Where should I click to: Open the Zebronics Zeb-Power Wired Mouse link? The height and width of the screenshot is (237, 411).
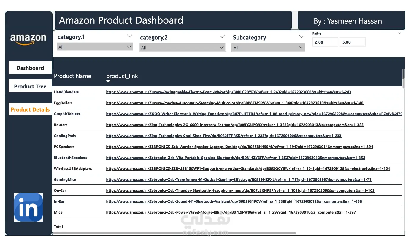(231, 213)
